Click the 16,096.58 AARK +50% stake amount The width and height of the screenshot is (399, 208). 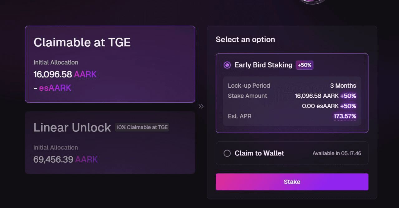point(325,96)
